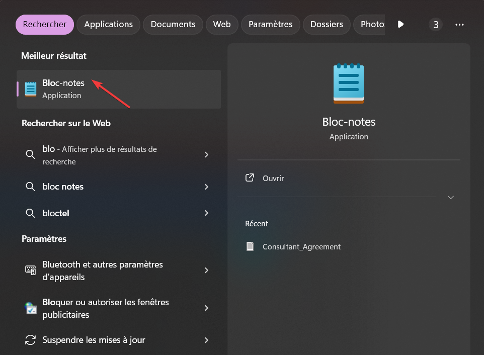Screen dimensions: 484x355
Task: Switch to the Documents filter tab
Action: click(x=173, y=24)
